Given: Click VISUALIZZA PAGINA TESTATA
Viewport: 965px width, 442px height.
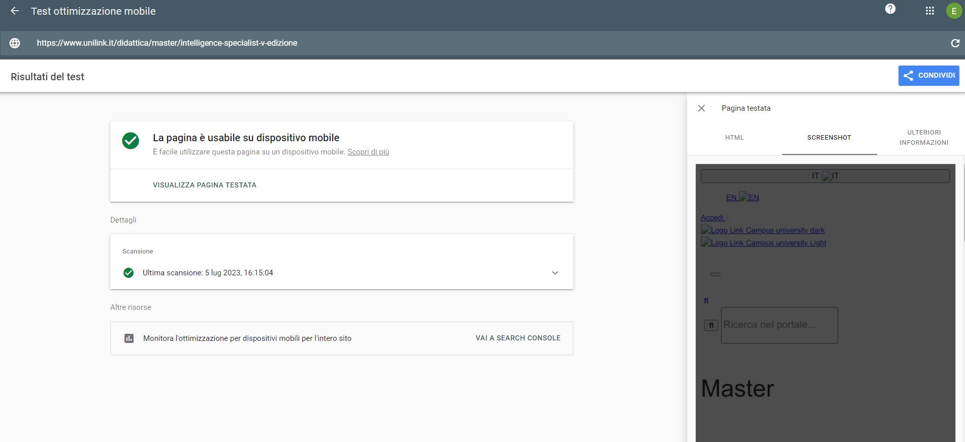Looking at the screenshot, I should pos(205,185).
